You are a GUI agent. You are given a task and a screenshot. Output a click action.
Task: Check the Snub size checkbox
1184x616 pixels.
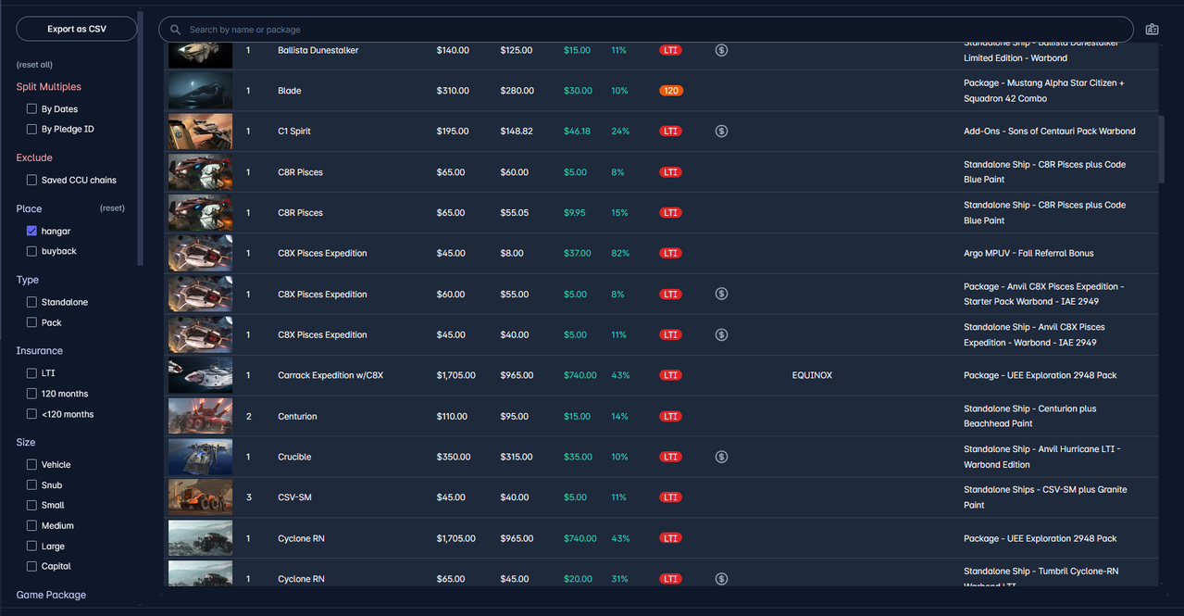[31, 485]
